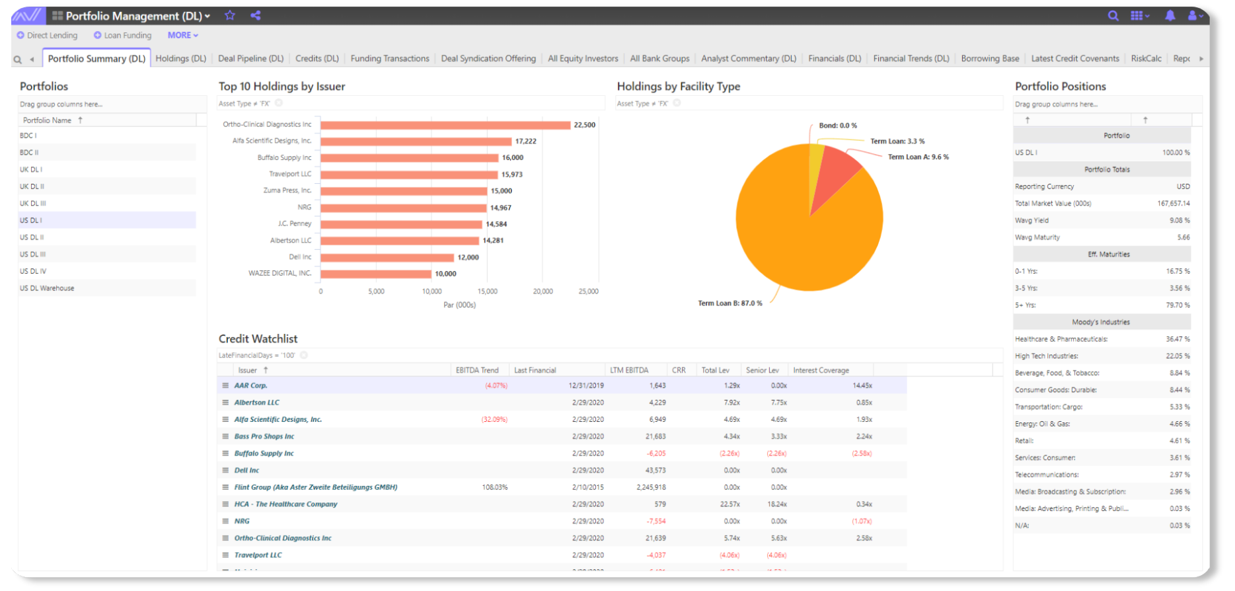1235x591 pixels.
Task: Open the Borrowing Base tab
Action: pos(990,58)
